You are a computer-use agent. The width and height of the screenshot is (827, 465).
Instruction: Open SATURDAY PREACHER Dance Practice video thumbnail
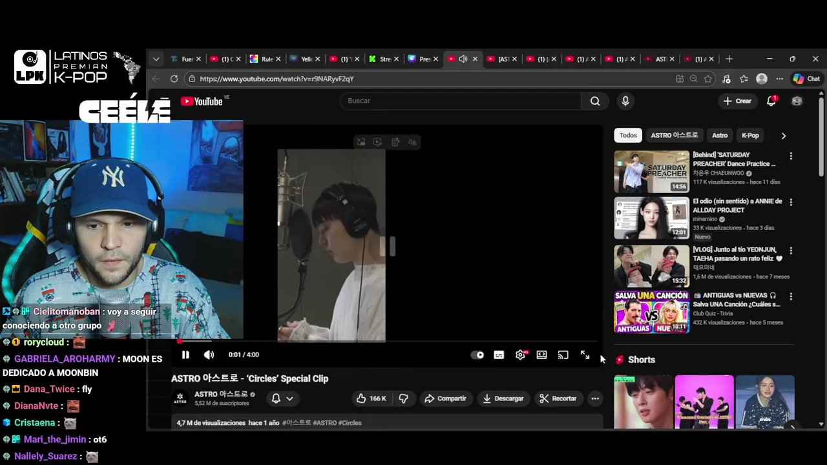click(x=651, y=172)
